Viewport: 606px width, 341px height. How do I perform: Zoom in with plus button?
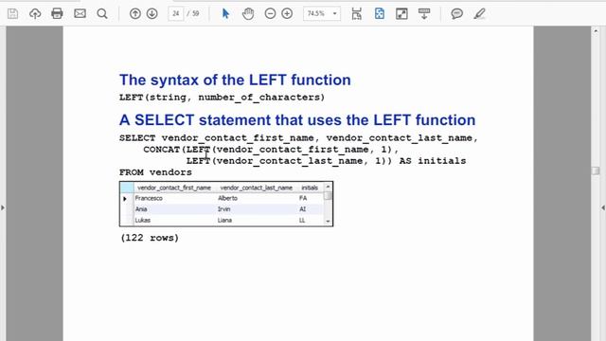click(x=287, y=14)
